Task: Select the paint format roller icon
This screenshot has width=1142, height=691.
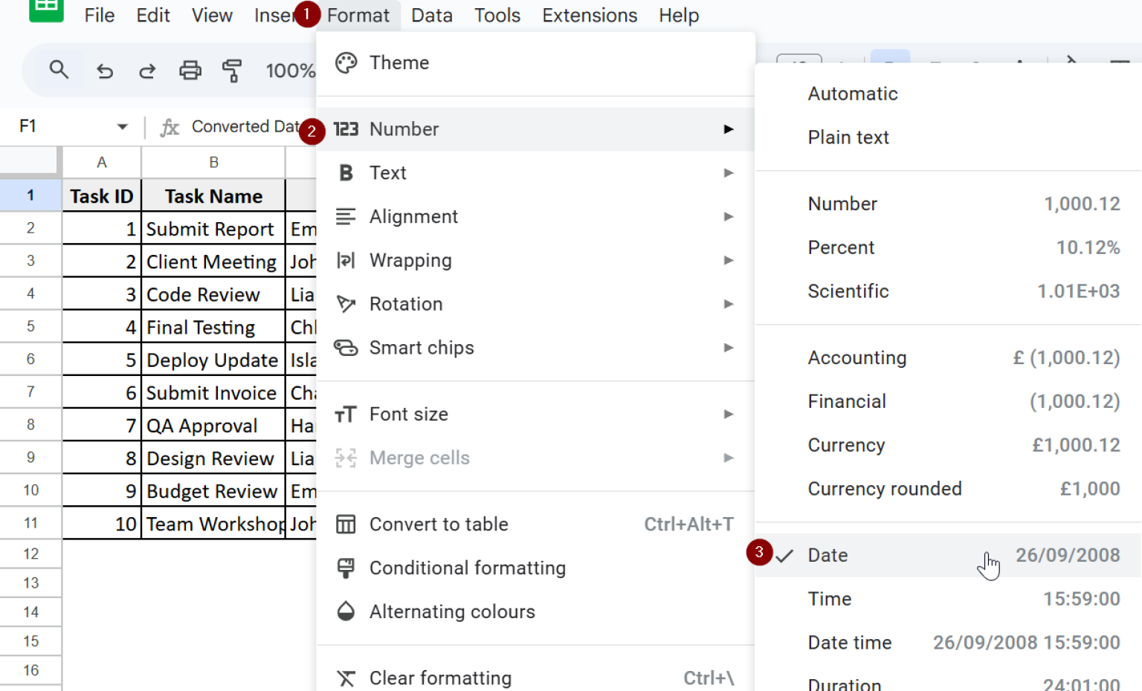Action: click(x=232, y=71)
